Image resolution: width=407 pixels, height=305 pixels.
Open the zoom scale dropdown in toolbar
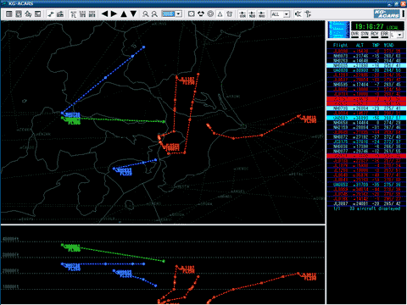[x=171, y=14]
